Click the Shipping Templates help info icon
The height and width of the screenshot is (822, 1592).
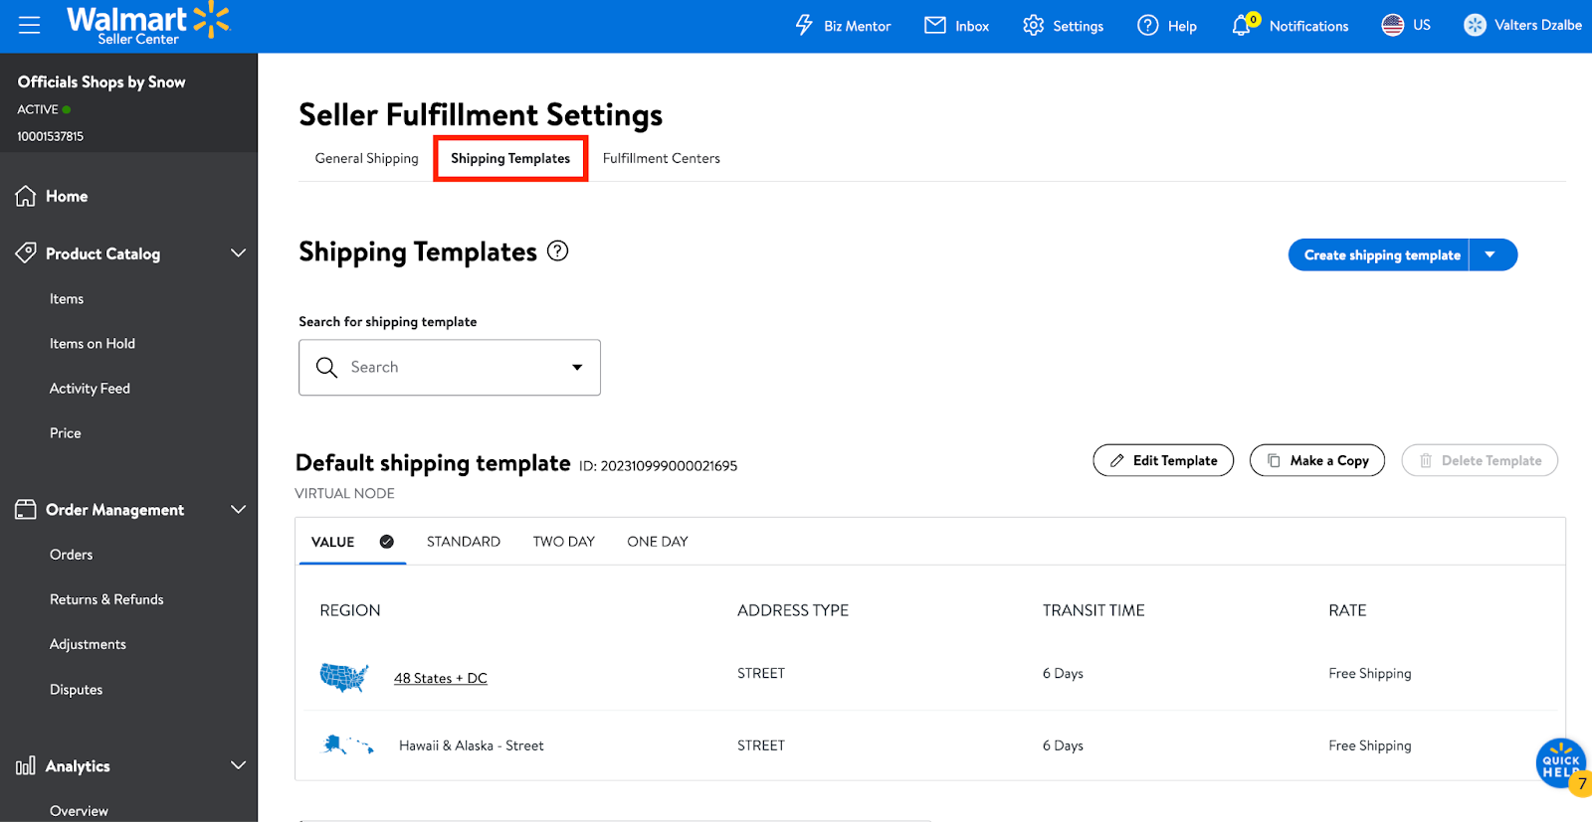click(558, 250)
